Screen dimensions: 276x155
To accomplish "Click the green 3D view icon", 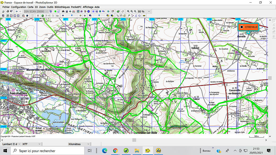I will point(118,11).
